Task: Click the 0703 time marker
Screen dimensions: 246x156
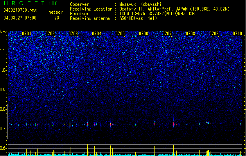Action: pos(73,34)
